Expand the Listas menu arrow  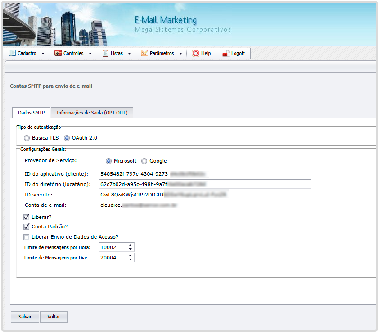pyautogui.click(x=129, y=54)
